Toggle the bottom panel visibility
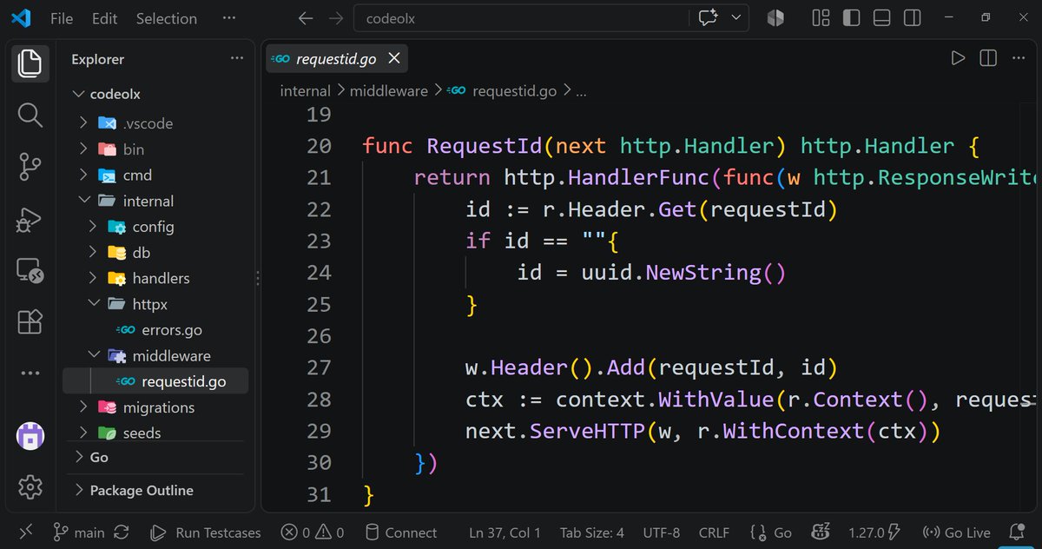The image size is (1042, 549). click(881, 18)
